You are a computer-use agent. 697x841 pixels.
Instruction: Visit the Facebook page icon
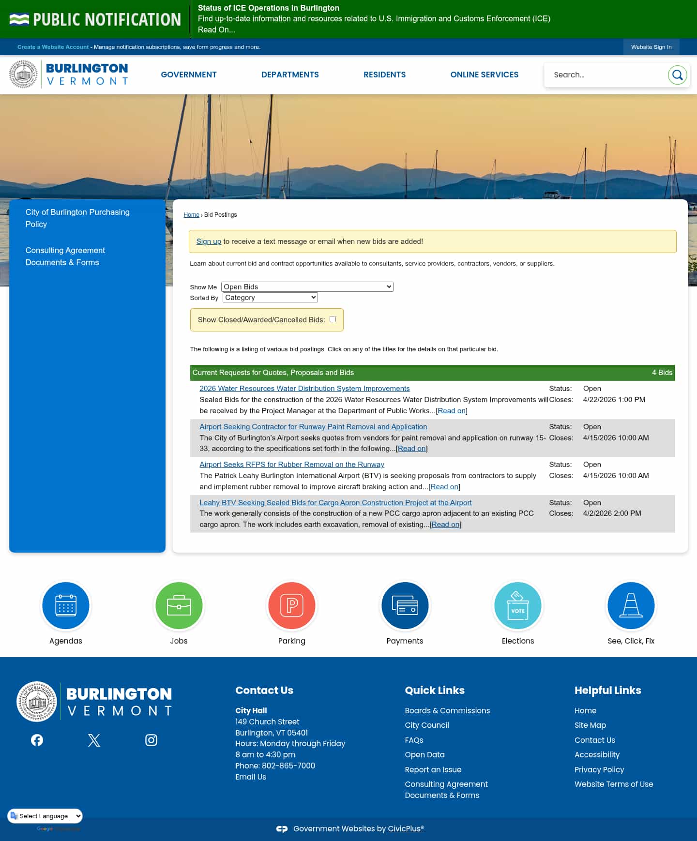tap(37, 740)
